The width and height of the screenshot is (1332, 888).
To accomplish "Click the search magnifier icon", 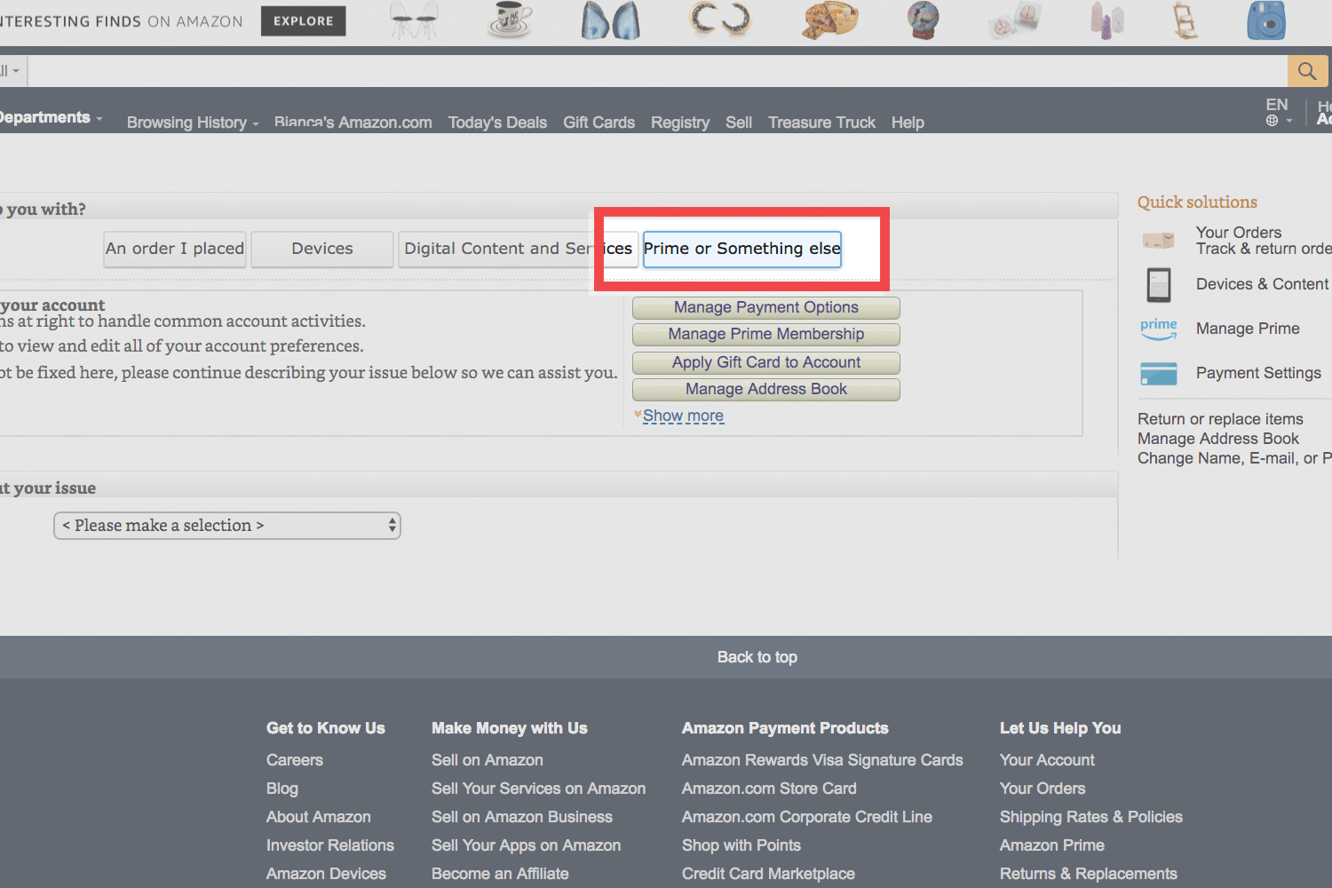I will pos(1306,70).
